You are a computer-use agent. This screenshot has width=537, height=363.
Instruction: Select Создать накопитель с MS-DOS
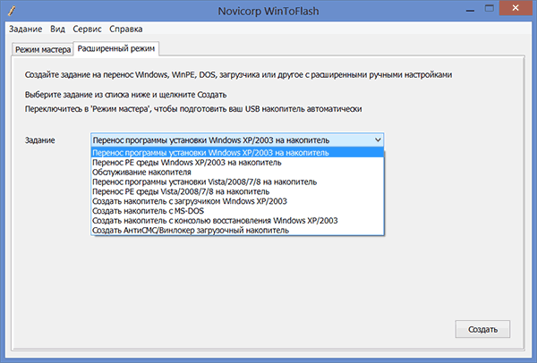point(237,211)
